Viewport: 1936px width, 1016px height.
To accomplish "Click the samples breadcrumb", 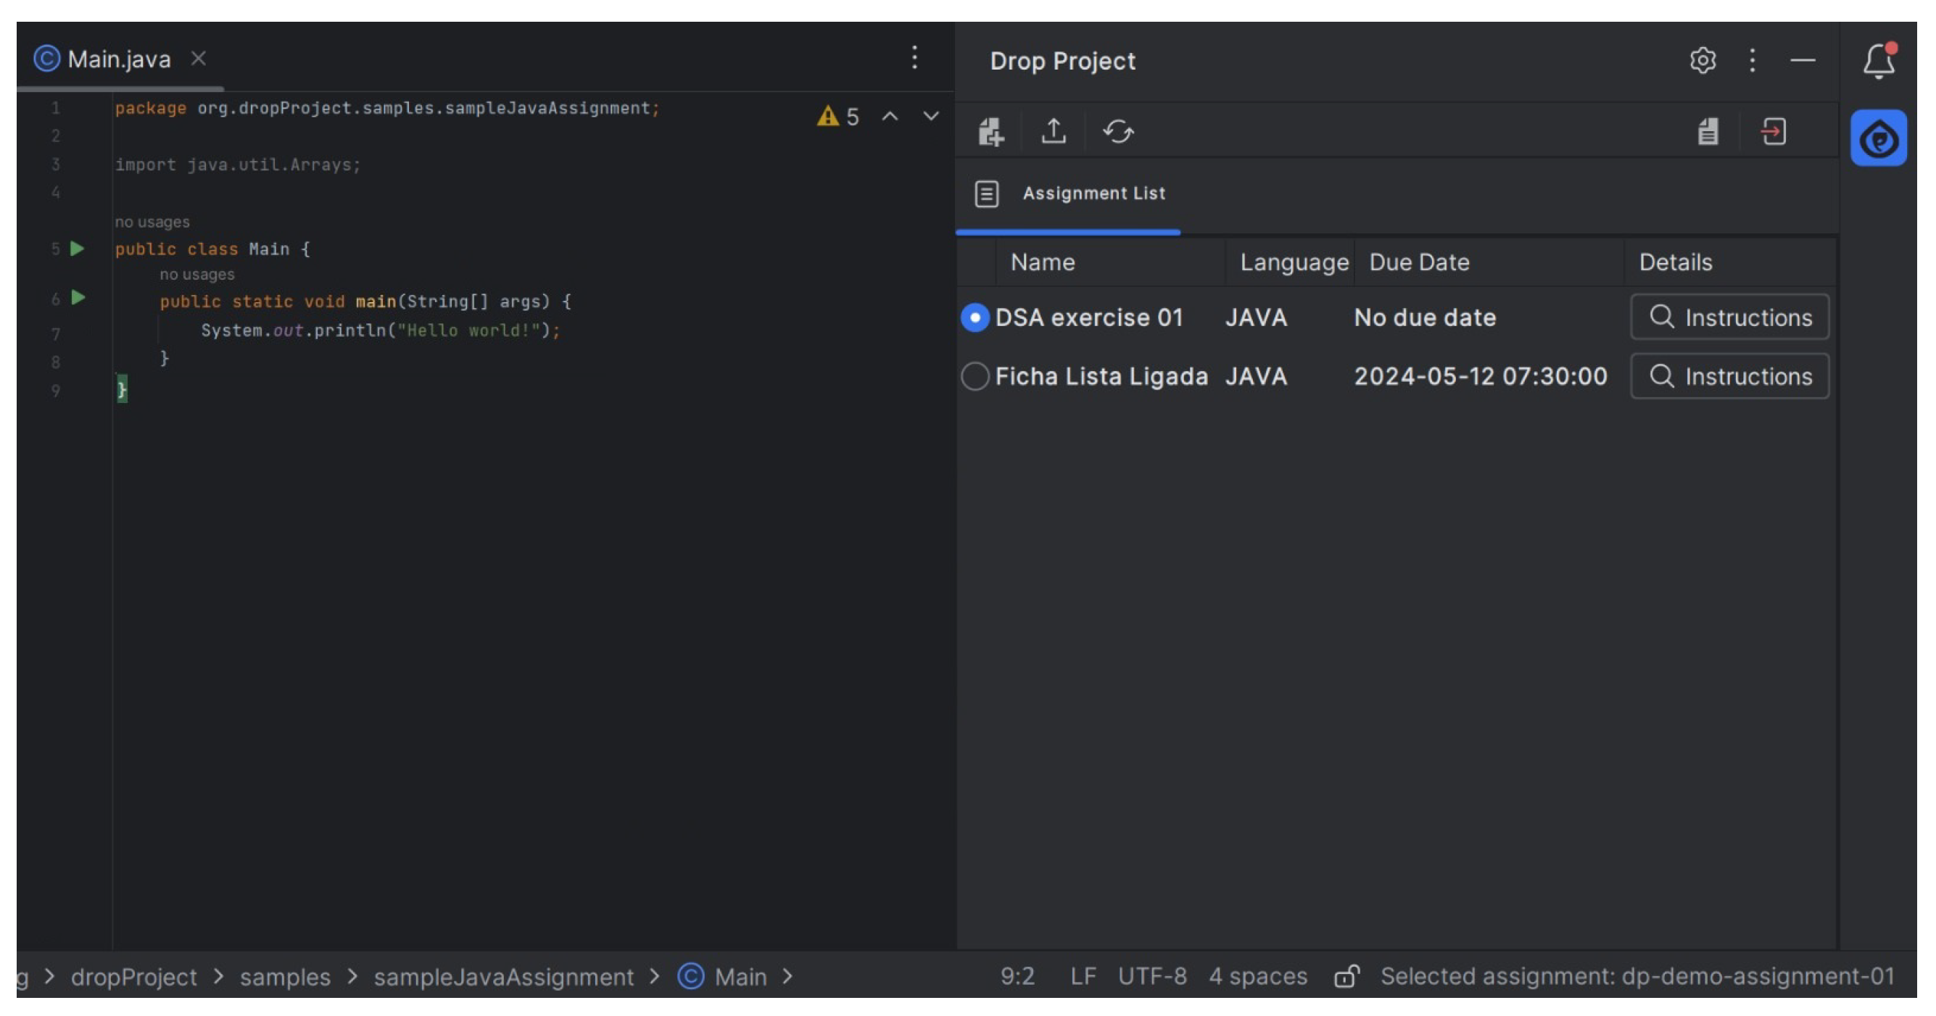I will (x=285, y=977).
